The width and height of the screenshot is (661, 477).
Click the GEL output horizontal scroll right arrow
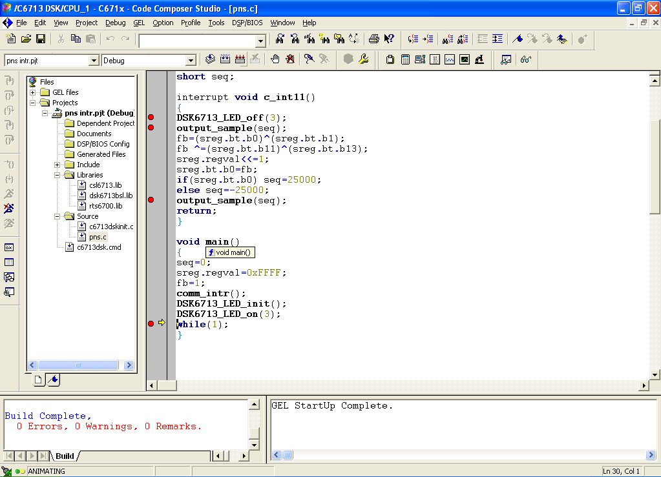coord(651,454)
